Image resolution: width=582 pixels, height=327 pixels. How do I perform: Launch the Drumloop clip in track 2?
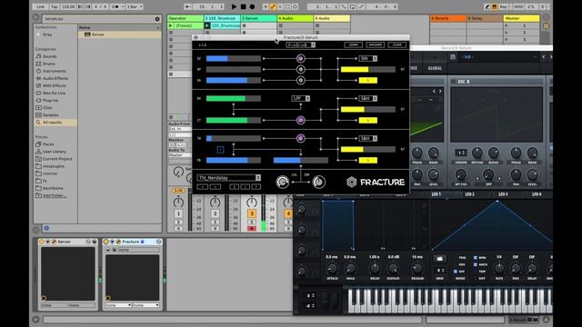pyautogui.click(x=207, y=25)
